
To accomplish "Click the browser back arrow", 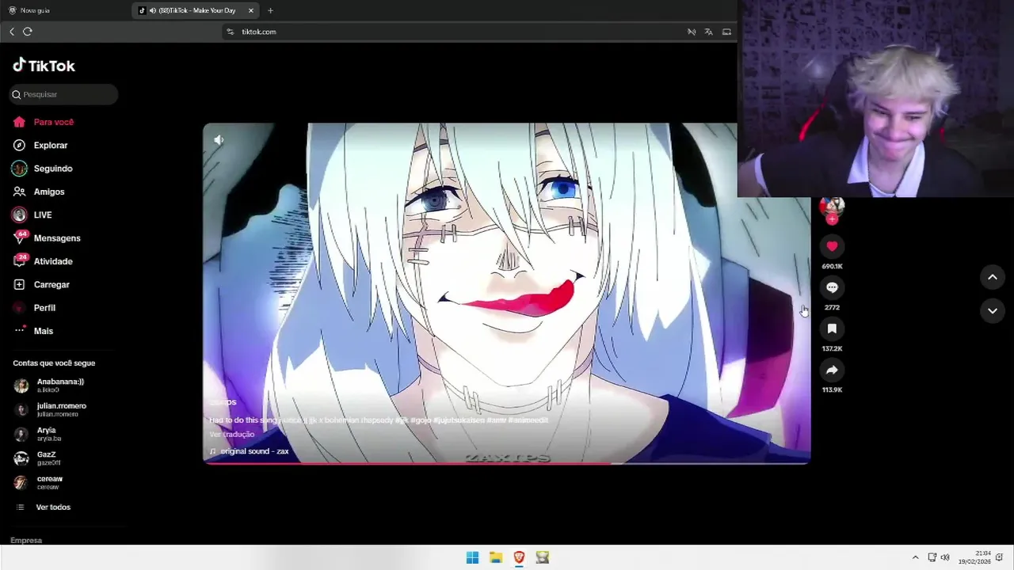I will [12, 32].
